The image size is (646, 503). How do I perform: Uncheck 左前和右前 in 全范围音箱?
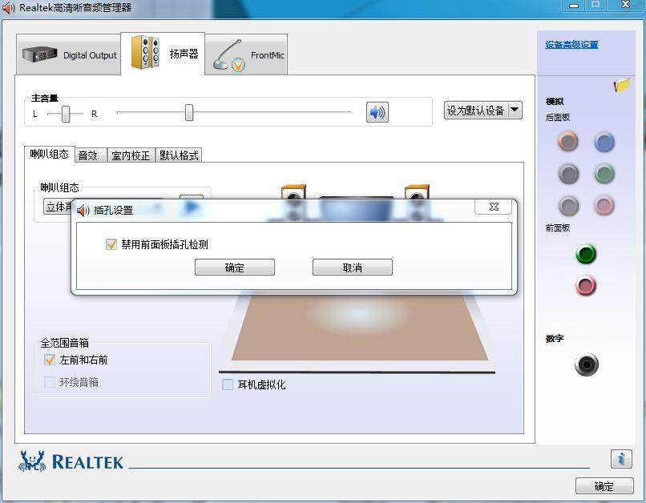(x=50, y=360)
